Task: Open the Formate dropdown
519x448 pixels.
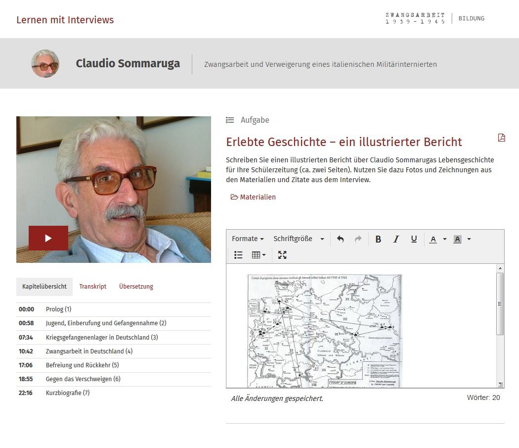Action: click(x=248, y=239)
